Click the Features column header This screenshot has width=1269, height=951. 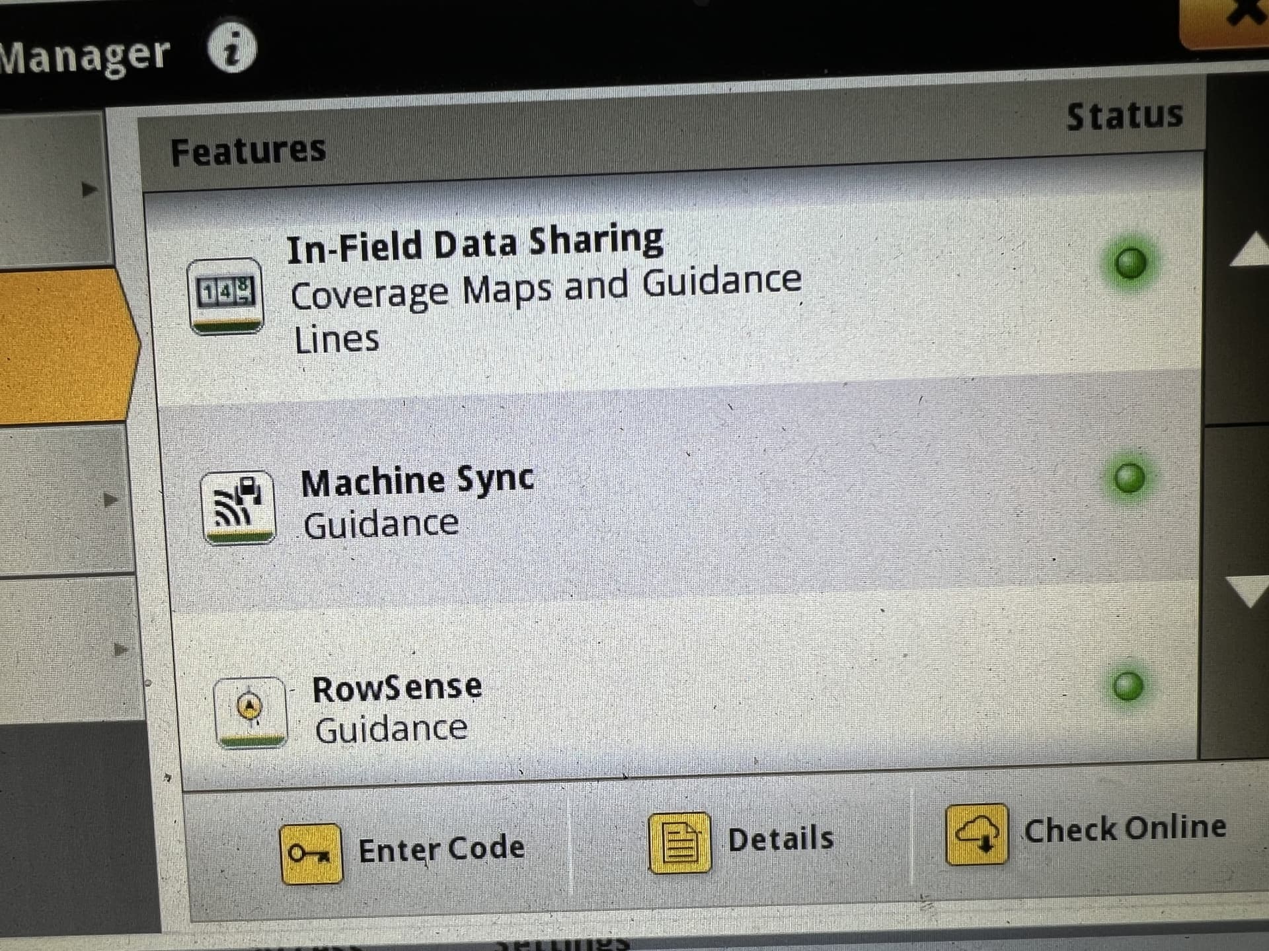pos(248,151)
